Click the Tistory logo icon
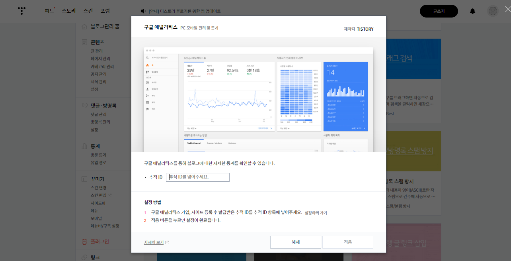This screenshot has height=261, width=511. point(21,11)
